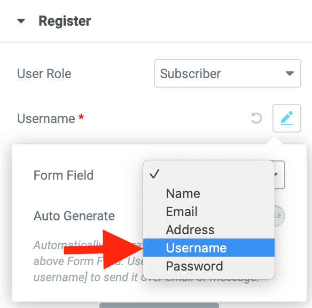Click the User Role label

[44, 74]
